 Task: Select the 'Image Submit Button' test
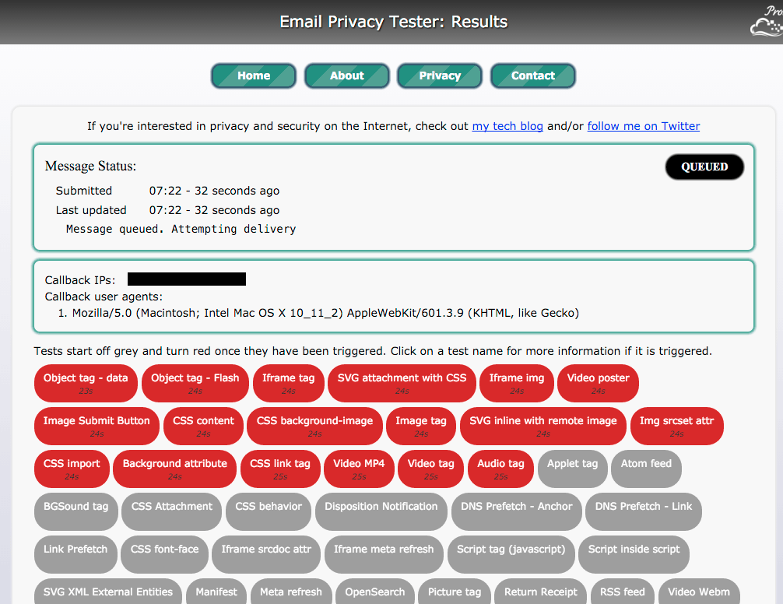(97, 426)
